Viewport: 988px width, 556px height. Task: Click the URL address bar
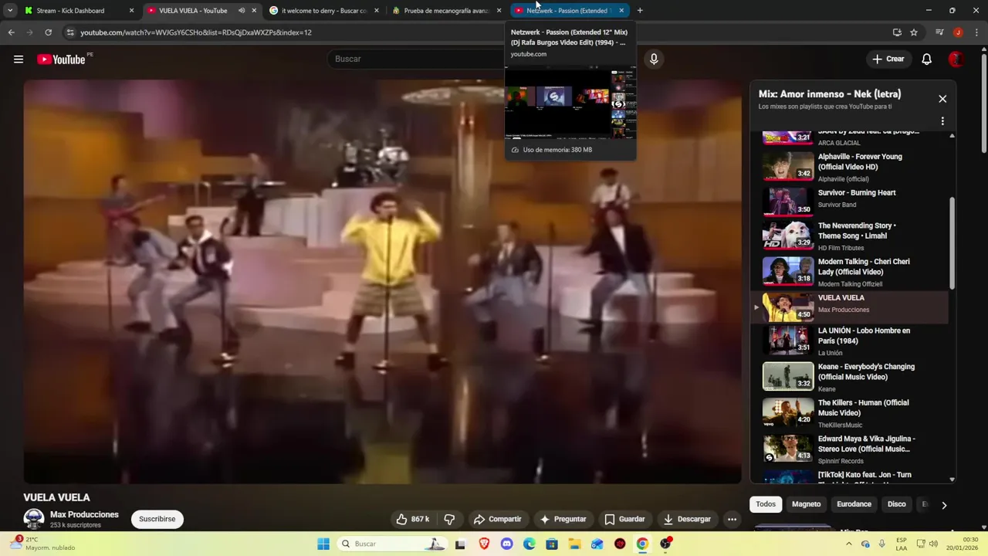[479, 32]
